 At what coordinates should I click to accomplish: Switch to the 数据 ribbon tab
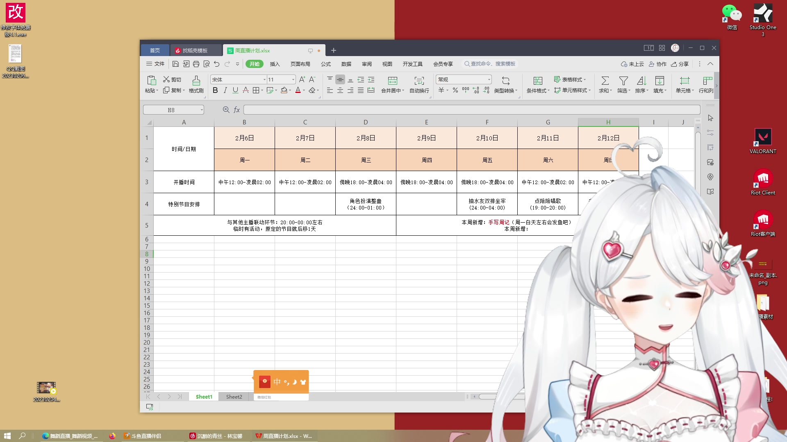(x=346, y=64)
